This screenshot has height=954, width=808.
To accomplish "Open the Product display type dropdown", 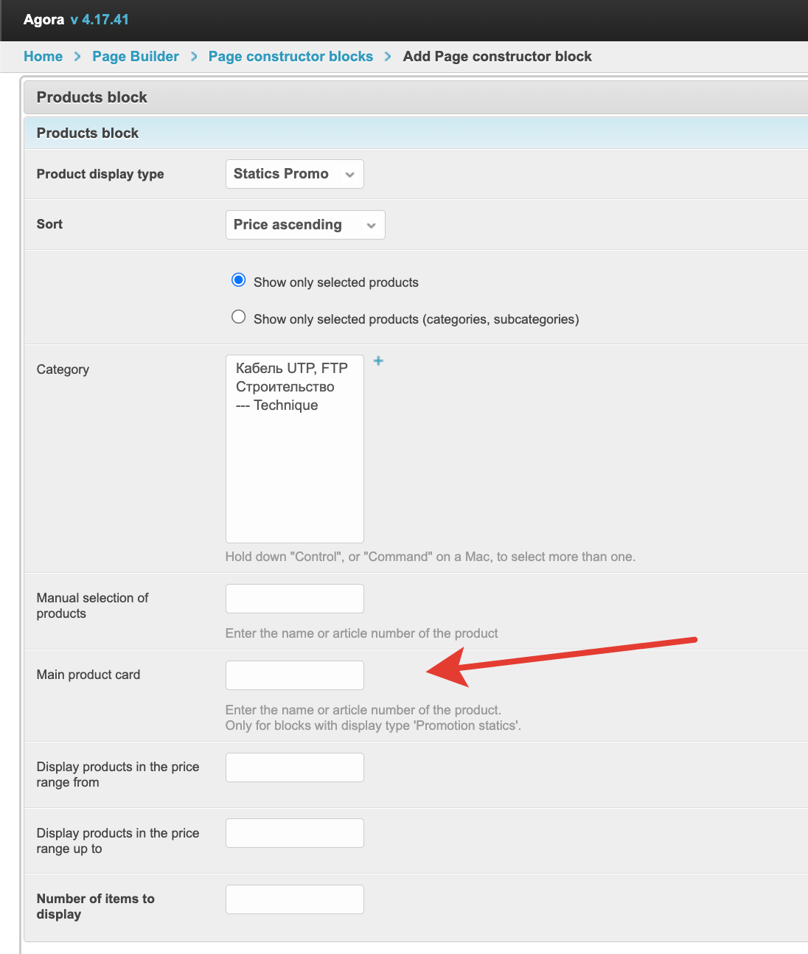I will (x=294, y=174).
